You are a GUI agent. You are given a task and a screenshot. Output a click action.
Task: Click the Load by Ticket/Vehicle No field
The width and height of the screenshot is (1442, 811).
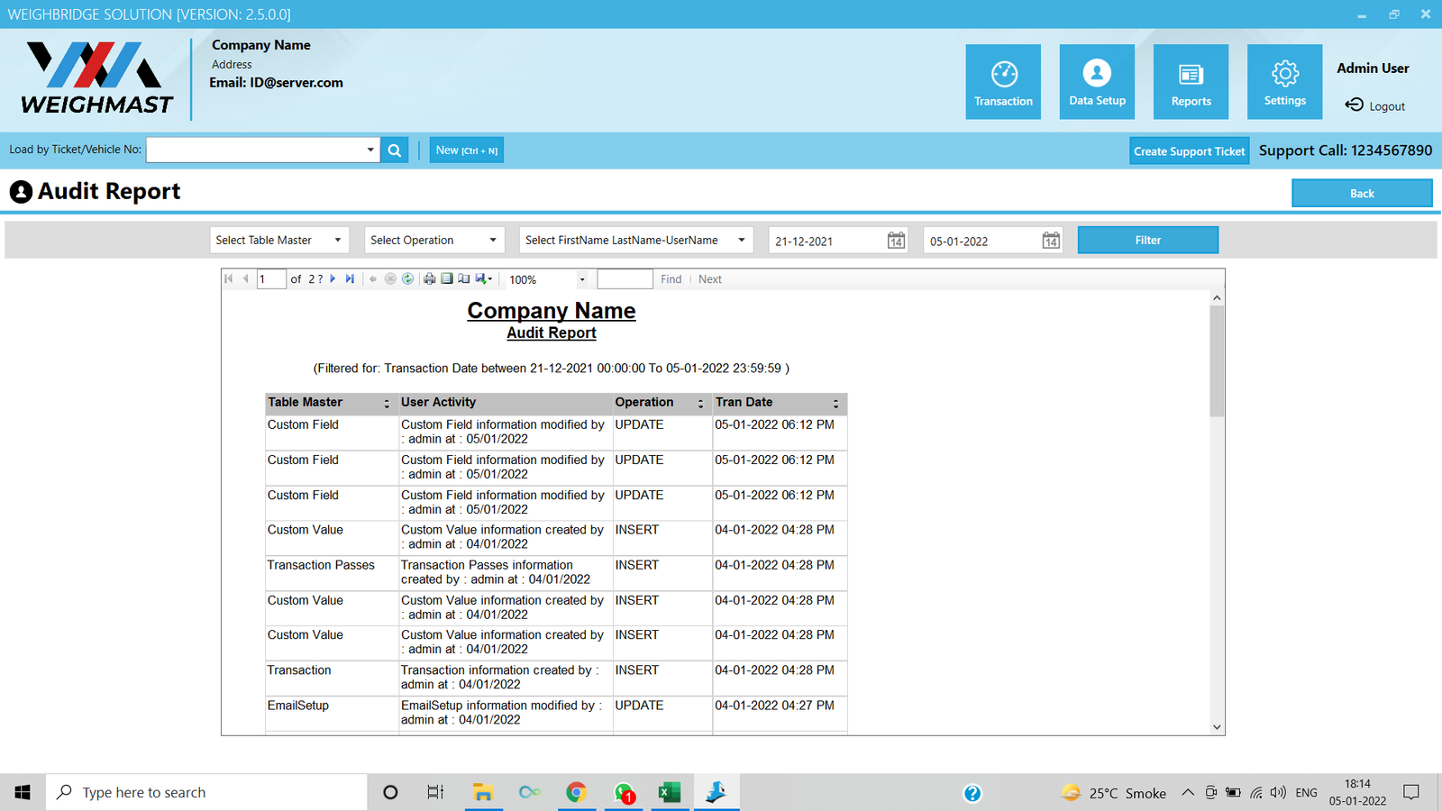click(255, 150)
